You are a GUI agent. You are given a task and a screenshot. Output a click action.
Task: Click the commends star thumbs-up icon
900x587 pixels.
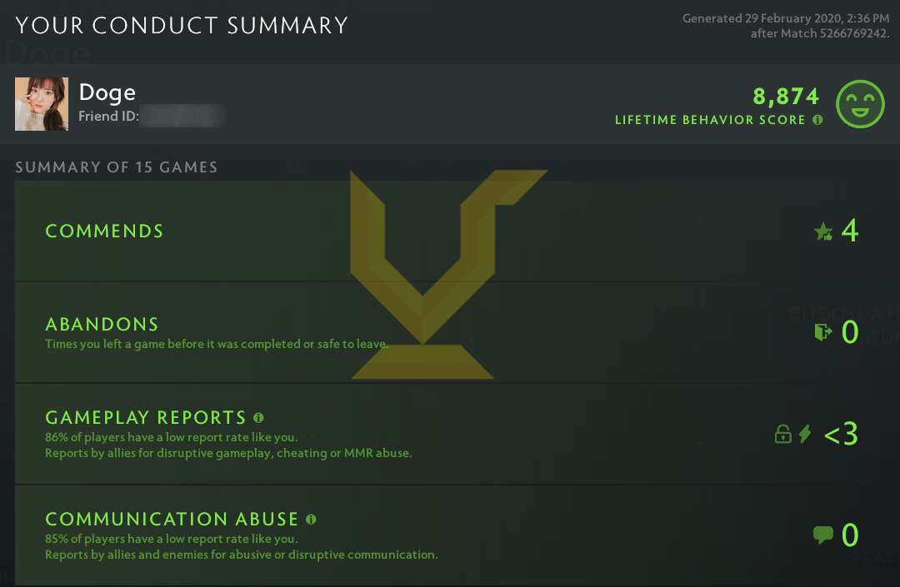click(823, 231)
